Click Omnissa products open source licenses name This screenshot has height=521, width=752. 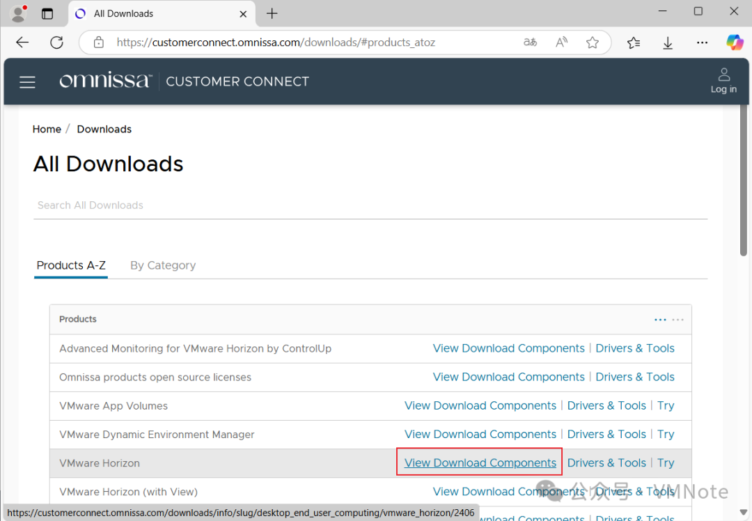click(155, 378)
